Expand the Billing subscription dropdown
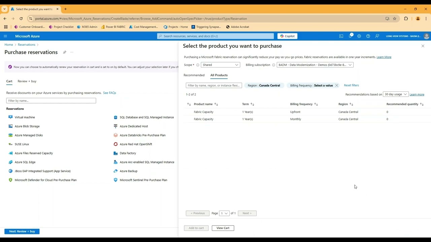The width and height of the screenshot is (431, 242). [x=315, y=65]
